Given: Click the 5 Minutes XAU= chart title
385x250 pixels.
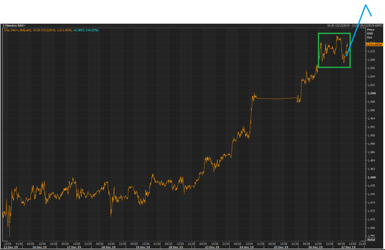Looking at the screenshot, I should point(14,26).
